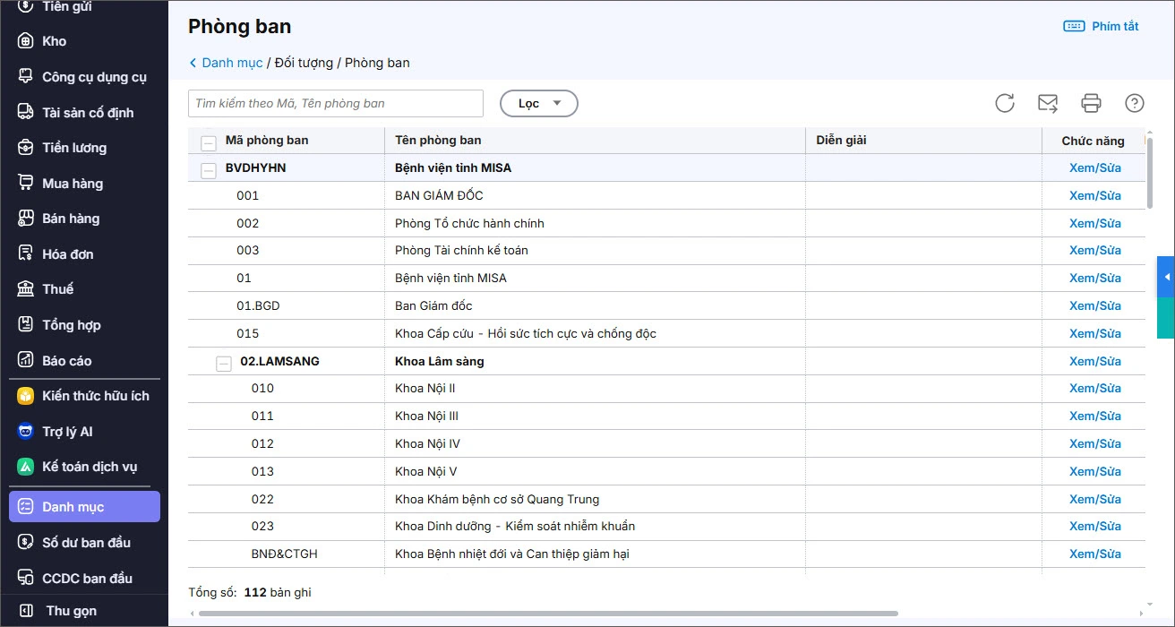This screenshot has height=627, width=1175.
Task: Click the department search input field
Action: pyautogui.click(x=335, y=103)
